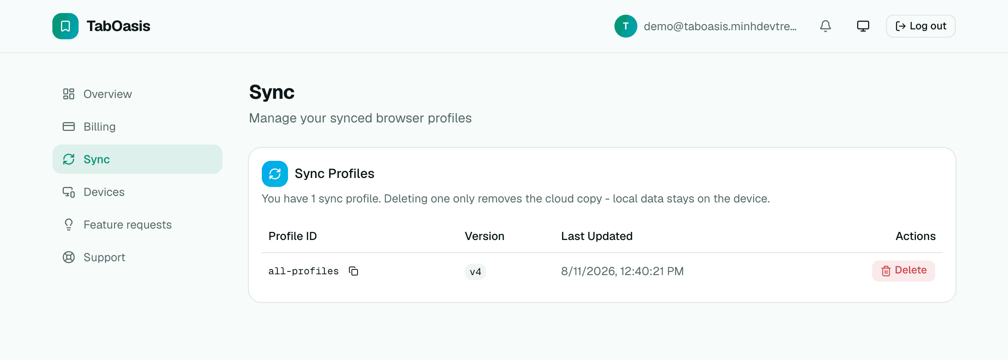
Task: Click the blue Sync Profiles card icon
Action: tap(275, 174)
